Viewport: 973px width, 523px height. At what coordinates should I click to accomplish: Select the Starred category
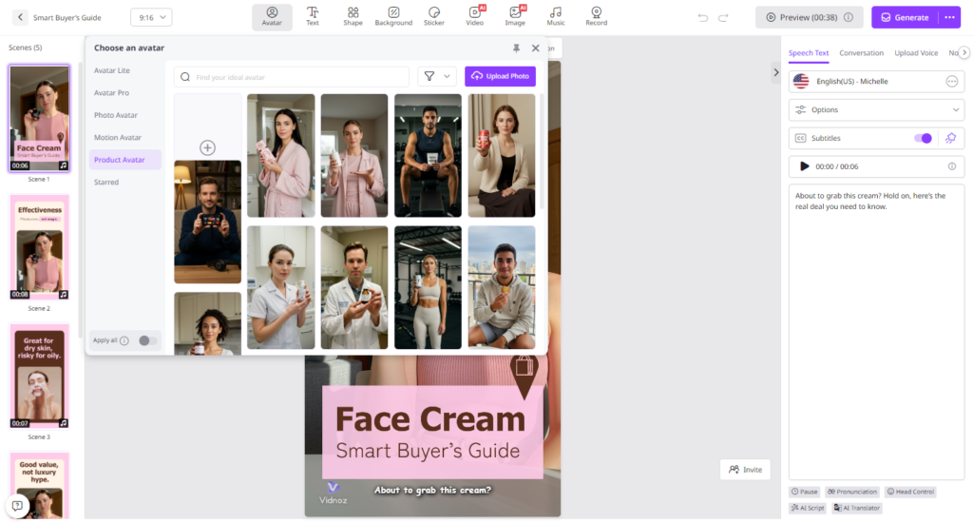(x=106, y=182)
